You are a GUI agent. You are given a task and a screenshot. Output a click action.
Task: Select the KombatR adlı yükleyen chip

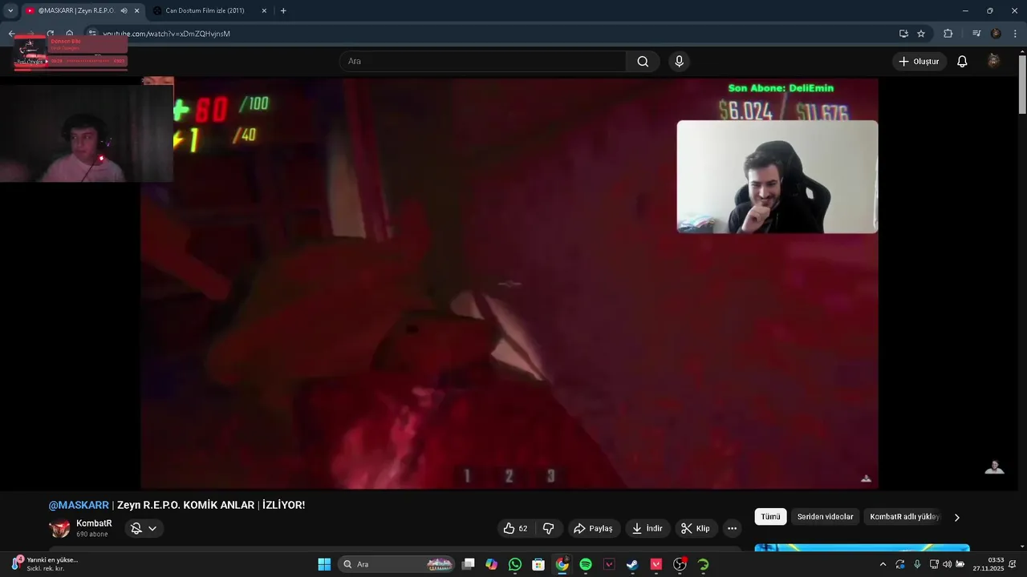point(904,517)
